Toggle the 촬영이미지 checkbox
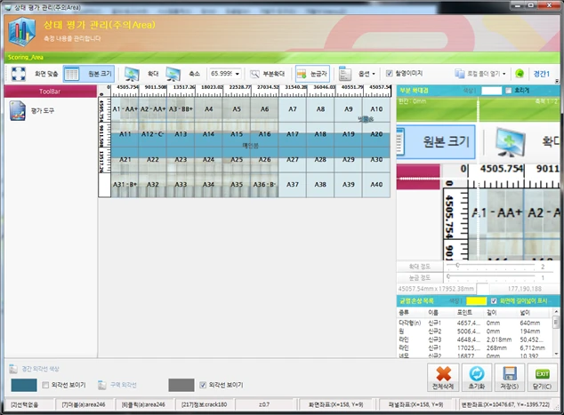The height and width of the screenshot is (415, 564). [x=389, y=73]
